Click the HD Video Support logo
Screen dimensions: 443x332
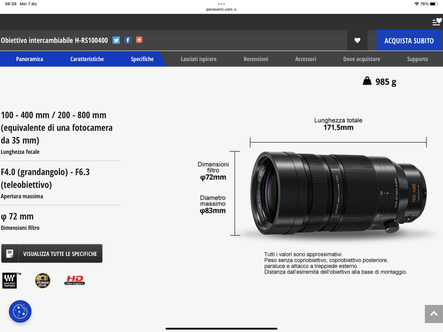click(74, 281)
